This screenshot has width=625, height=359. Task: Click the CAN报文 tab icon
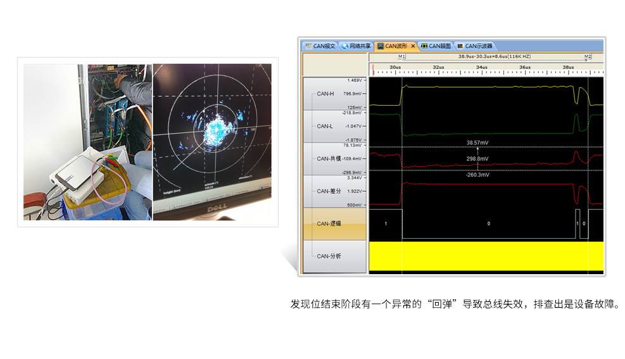[x=308, y=46]
